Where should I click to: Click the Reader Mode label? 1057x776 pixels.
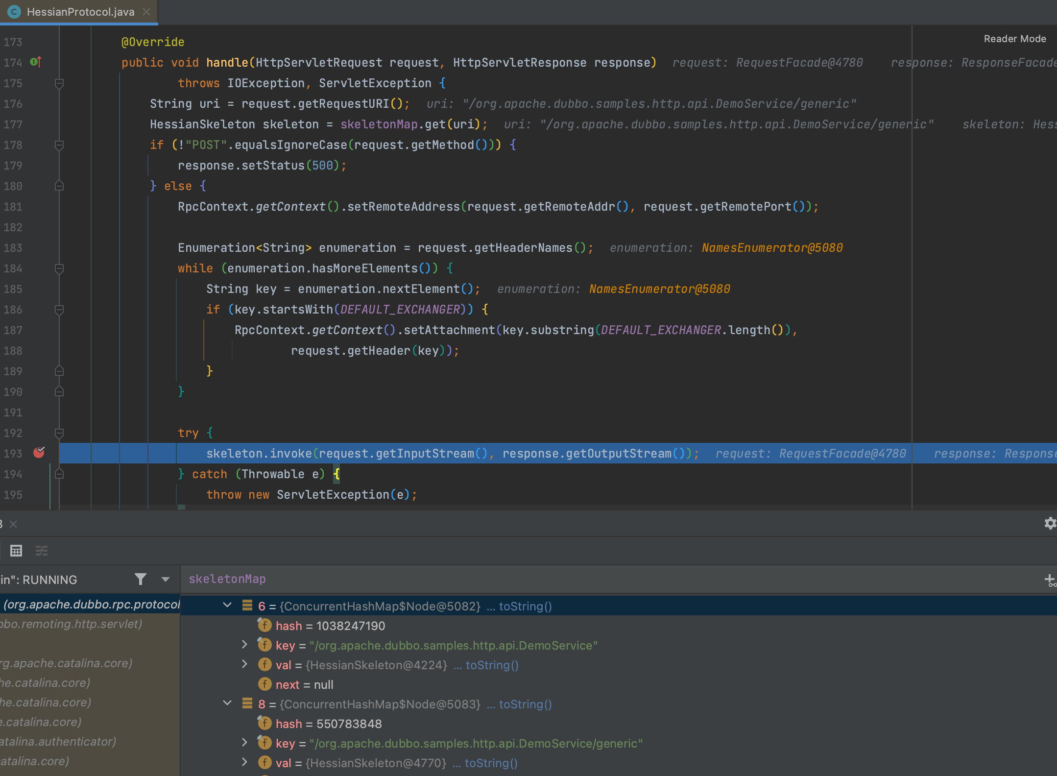(x=1015, y=39)
